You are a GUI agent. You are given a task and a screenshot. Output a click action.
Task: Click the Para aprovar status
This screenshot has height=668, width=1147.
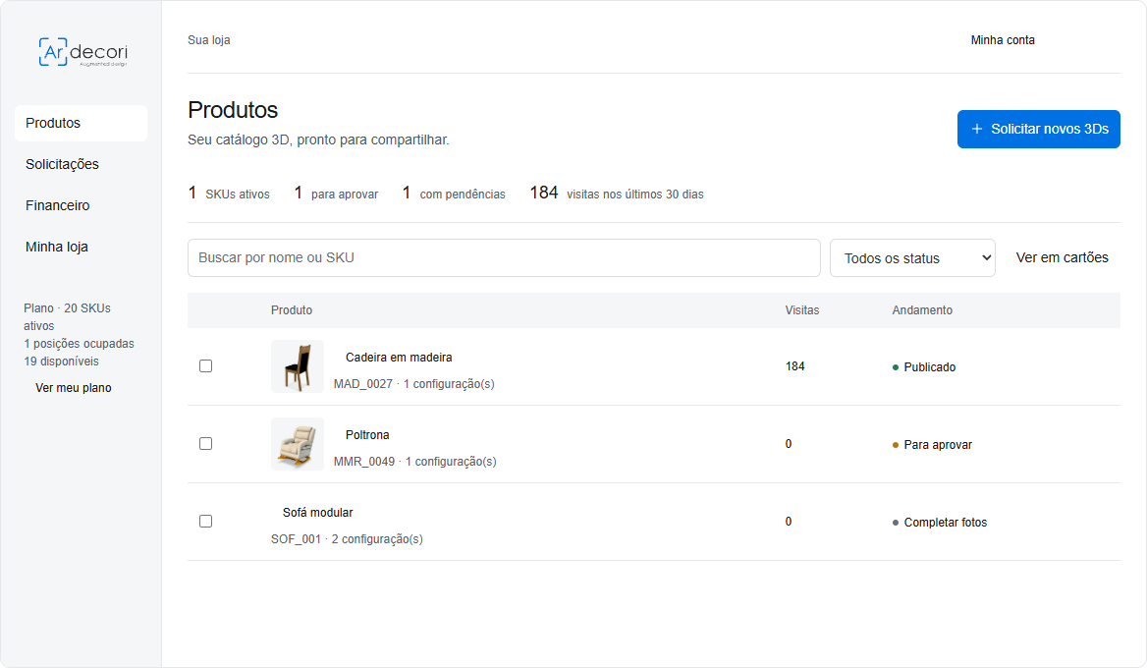tap(931, 445)
